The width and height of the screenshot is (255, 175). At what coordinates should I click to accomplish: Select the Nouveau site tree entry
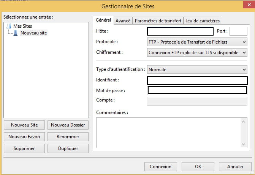click(x=34, y=33)
